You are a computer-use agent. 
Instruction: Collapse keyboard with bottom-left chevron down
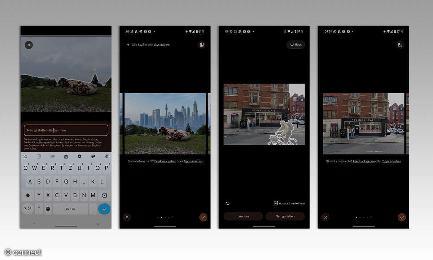[34, 224]
